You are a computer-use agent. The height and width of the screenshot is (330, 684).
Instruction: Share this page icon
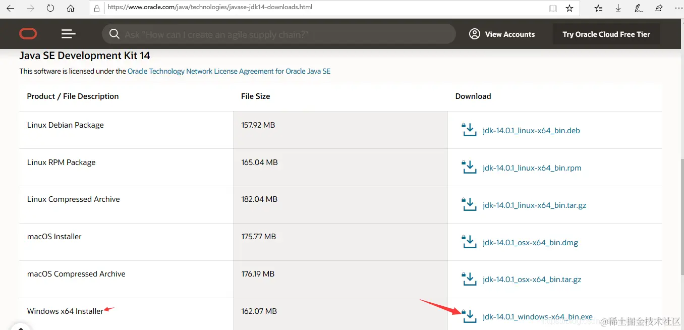(658, 8)
